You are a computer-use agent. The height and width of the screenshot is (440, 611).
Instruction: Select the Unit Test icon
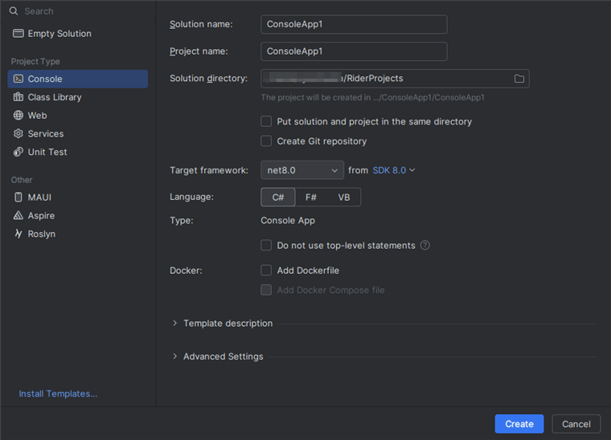(18, 152)
